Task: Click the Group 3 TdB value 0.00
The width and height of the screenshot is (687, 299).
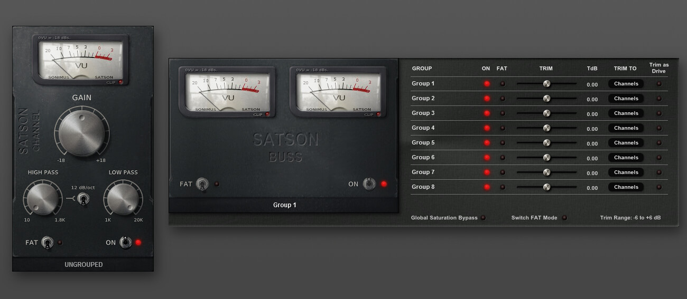Action: click(592, 114)
